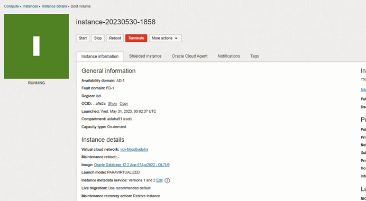Click the Start button
The width and height of the screenshot is (366, 201).
click(83, 38)
